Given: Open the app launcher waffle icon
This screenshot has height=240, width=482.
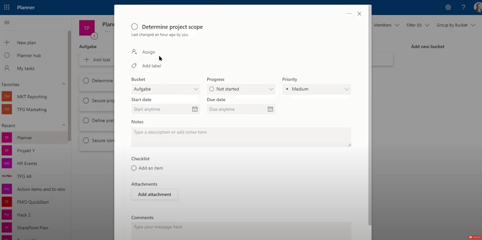Looking at the screenshot, I should [x=7, y=7].
